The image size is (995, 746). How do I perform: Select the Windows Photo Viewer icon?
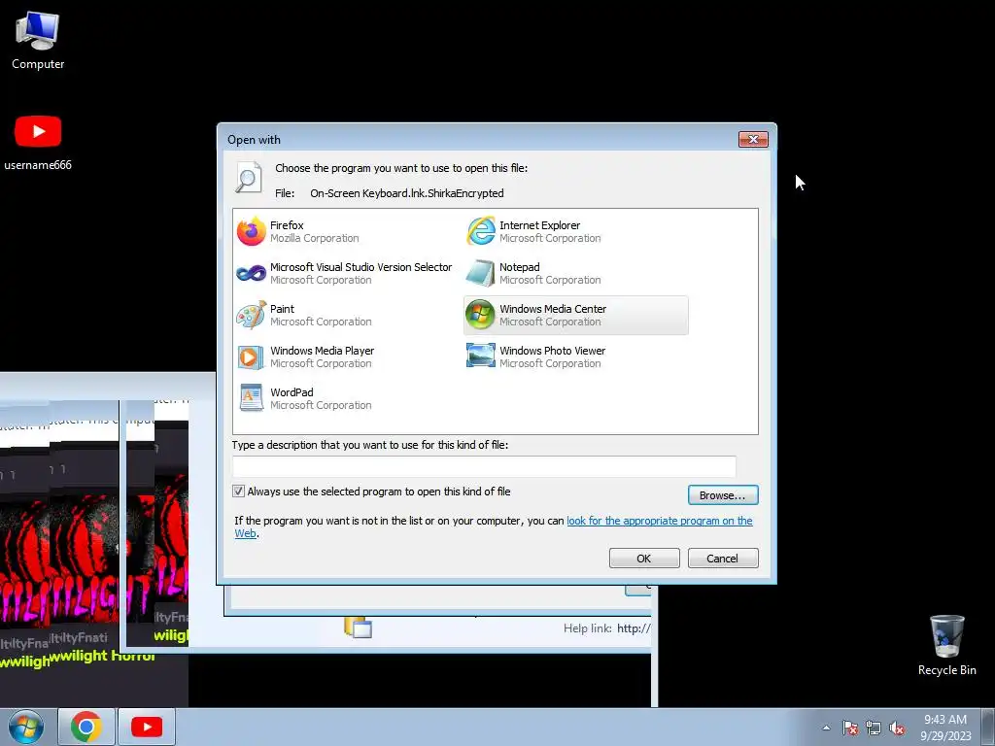[480, 356]
